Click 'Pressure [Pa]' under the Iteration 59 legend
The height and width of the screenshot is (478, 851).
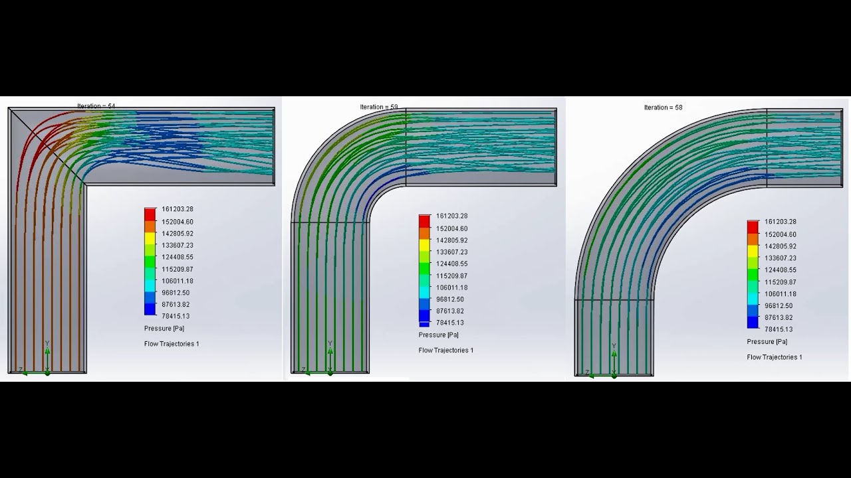pos(438,335)
